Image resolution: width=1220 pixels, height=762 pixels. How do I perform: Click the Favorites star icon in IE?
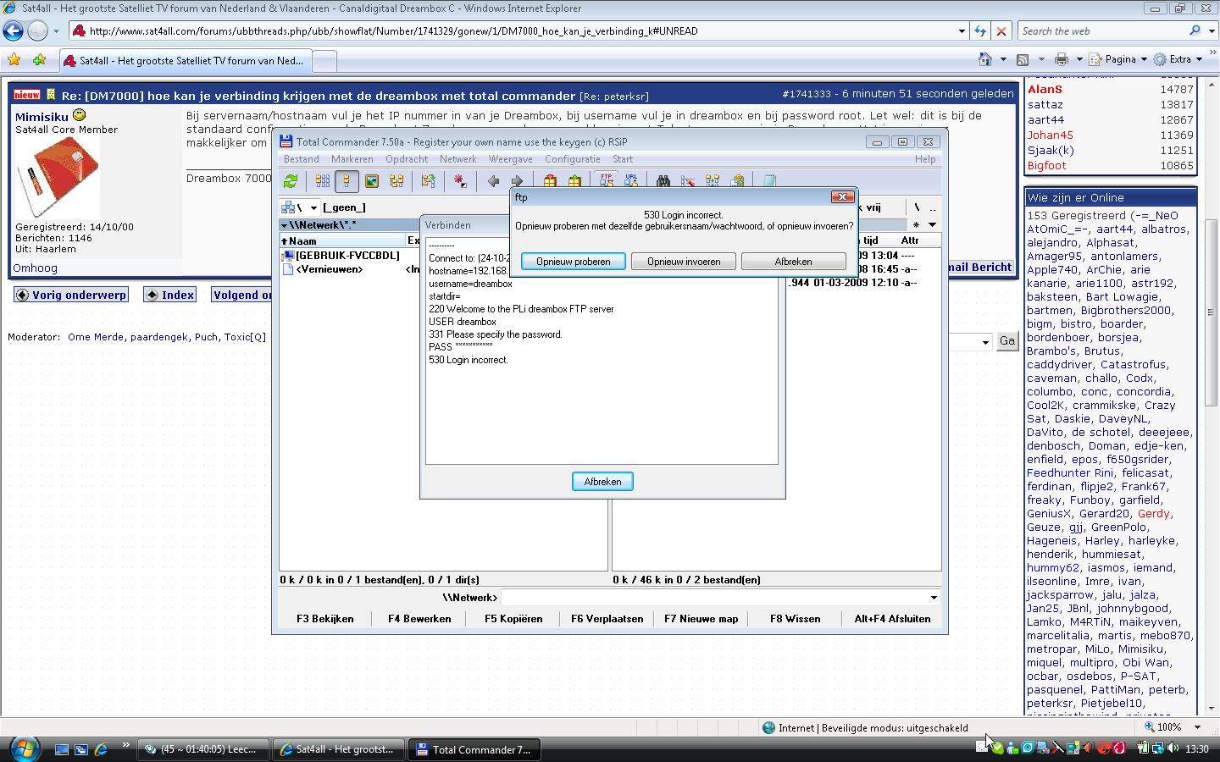[x=14, y=60]
